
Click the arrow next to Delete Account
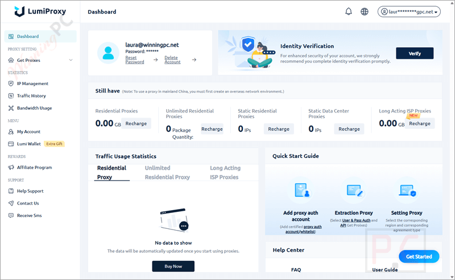coord(194,60)
